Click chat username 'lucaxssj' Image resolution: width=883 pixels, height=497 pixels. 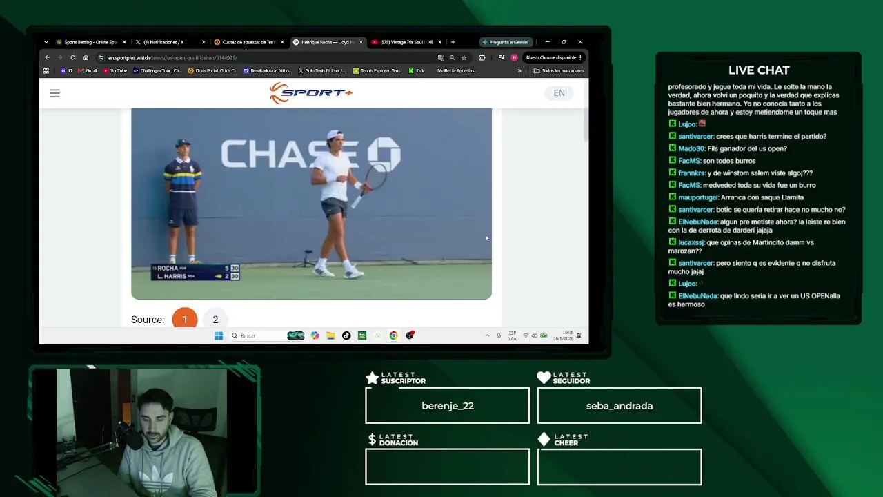(x=691, y=242)
